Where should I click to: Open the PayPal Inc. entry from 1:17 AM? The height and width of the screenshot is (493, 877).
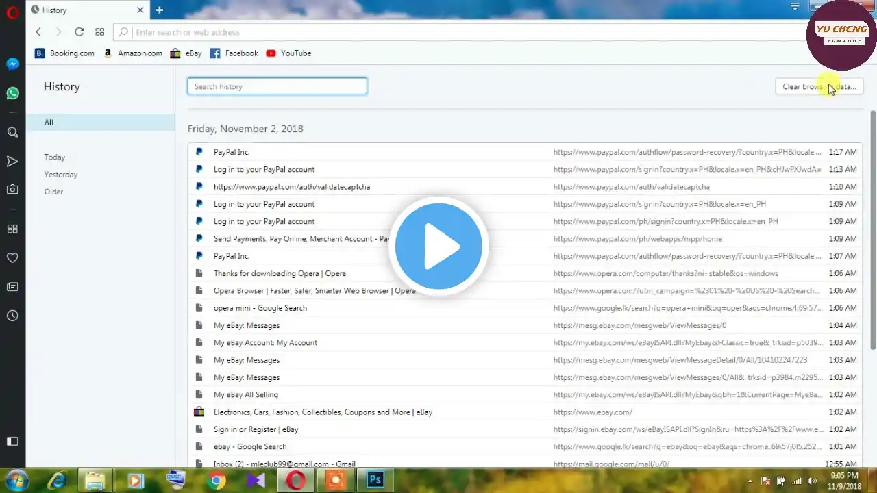pyautogui.click(x=525, y=152)
